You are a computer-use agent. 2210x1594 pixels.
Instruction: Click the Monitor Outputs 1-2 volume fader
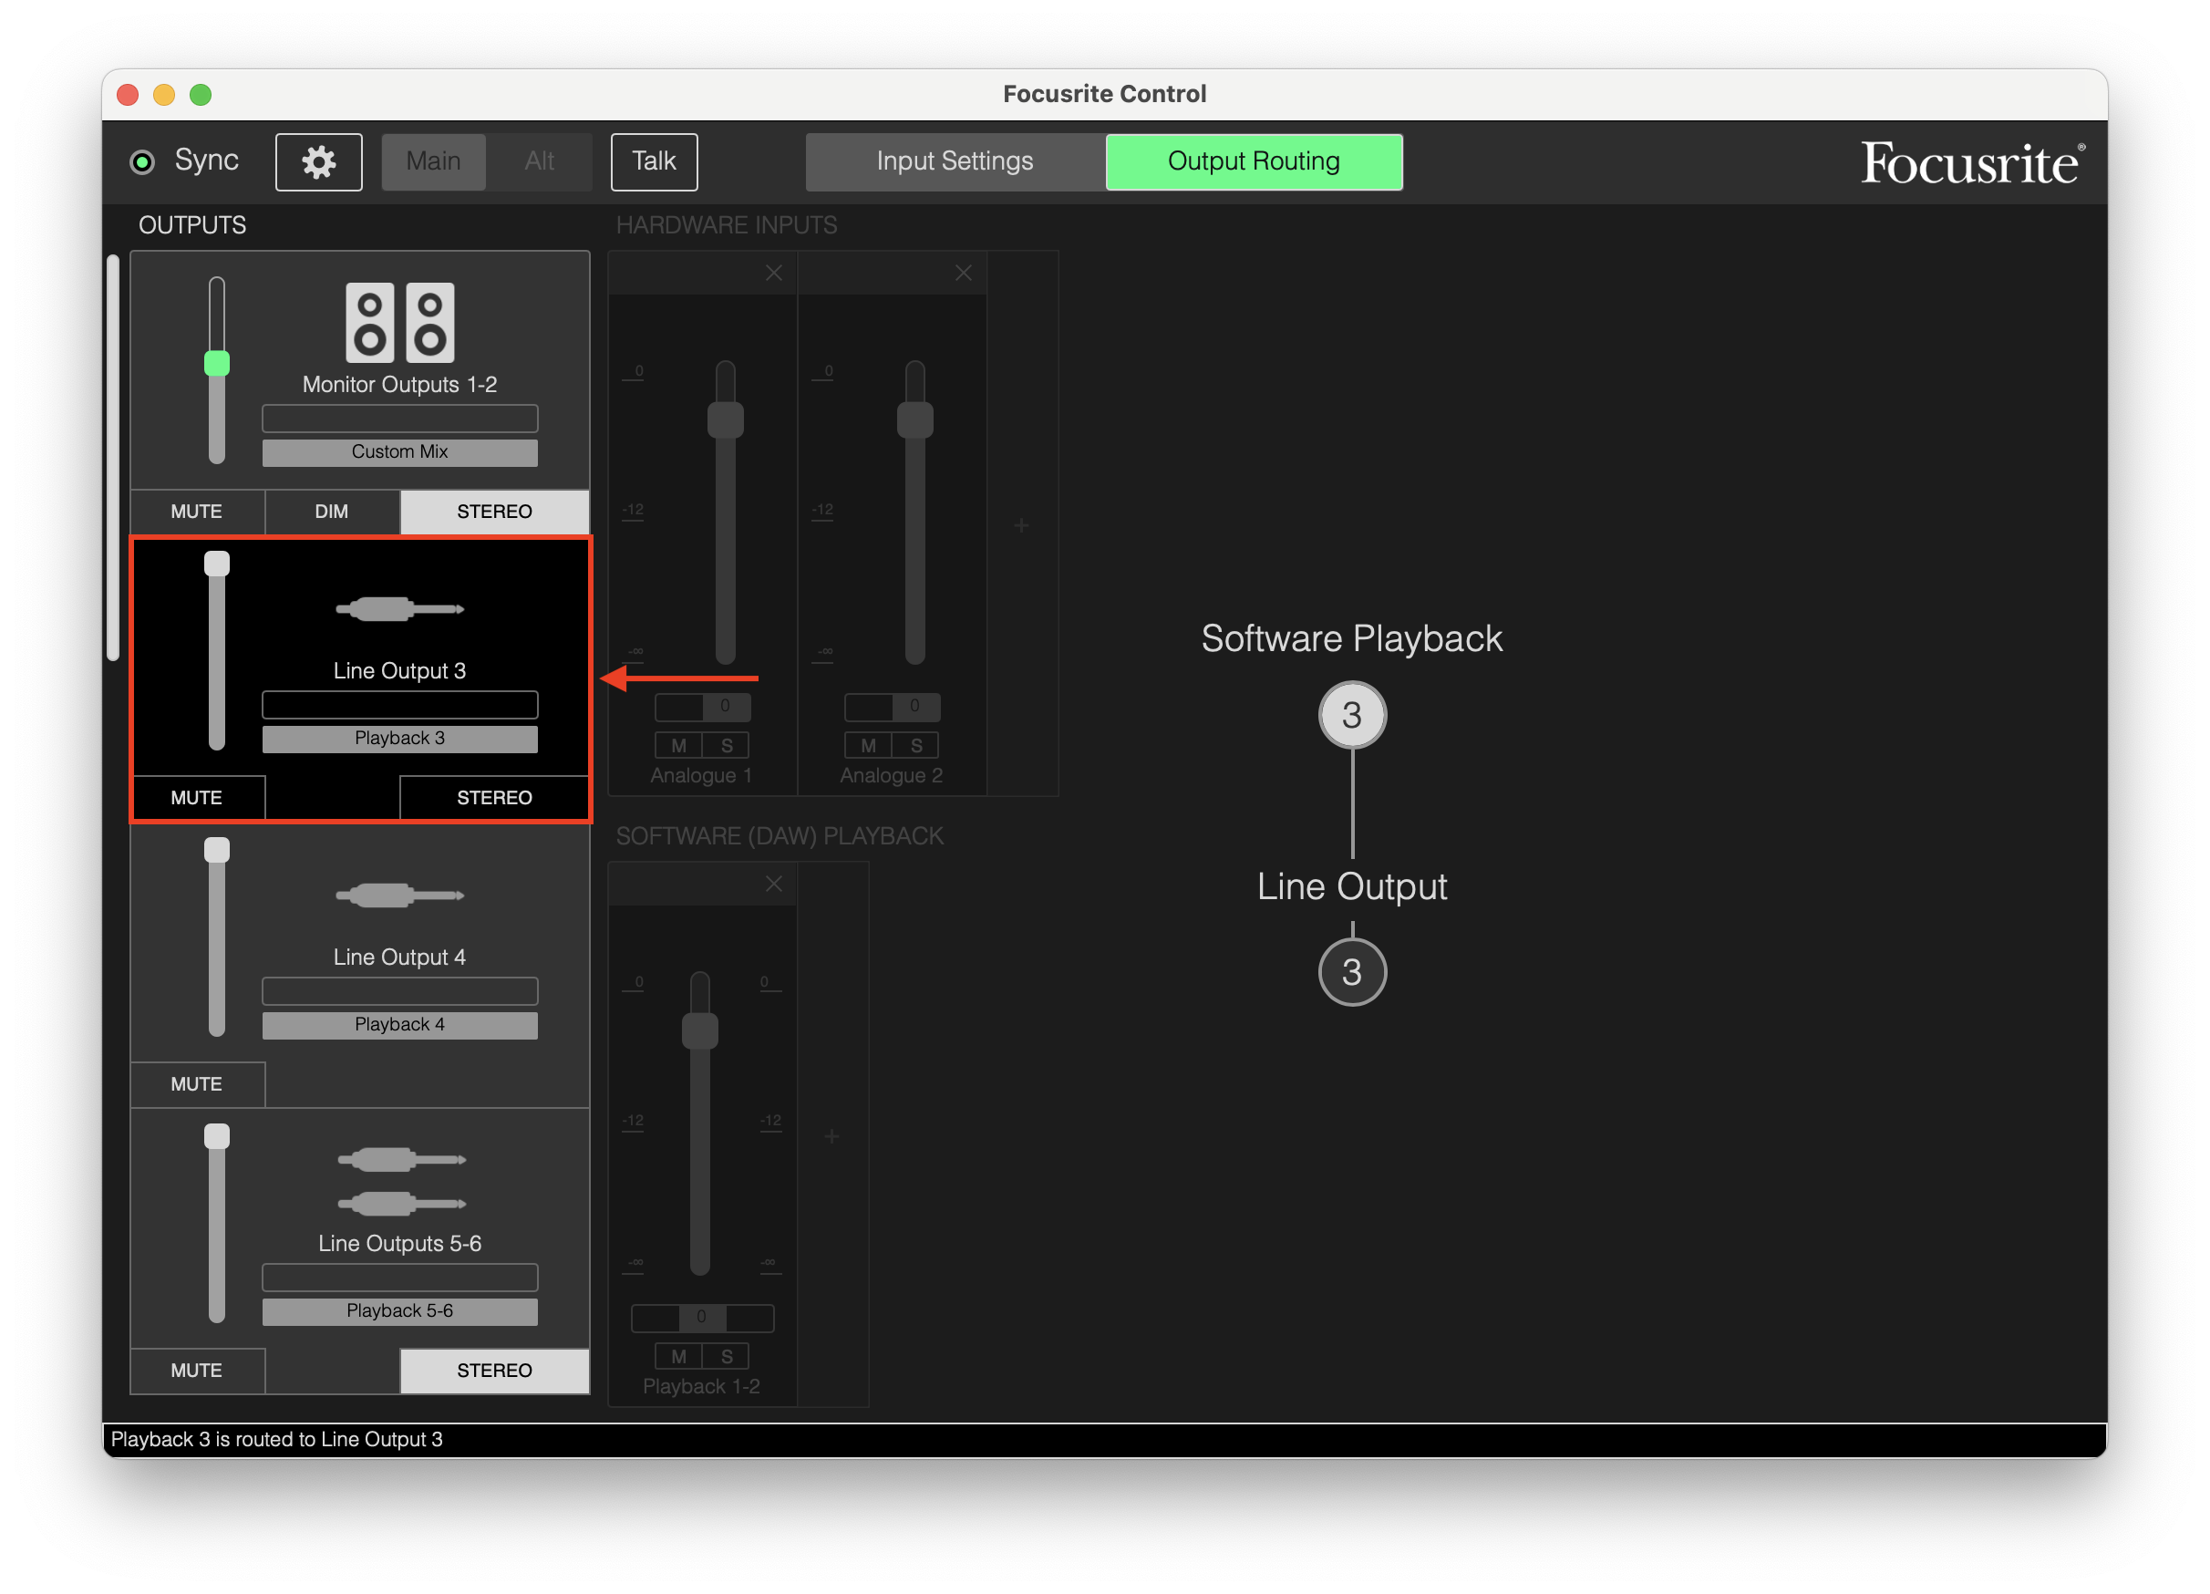tap(216, 364)
